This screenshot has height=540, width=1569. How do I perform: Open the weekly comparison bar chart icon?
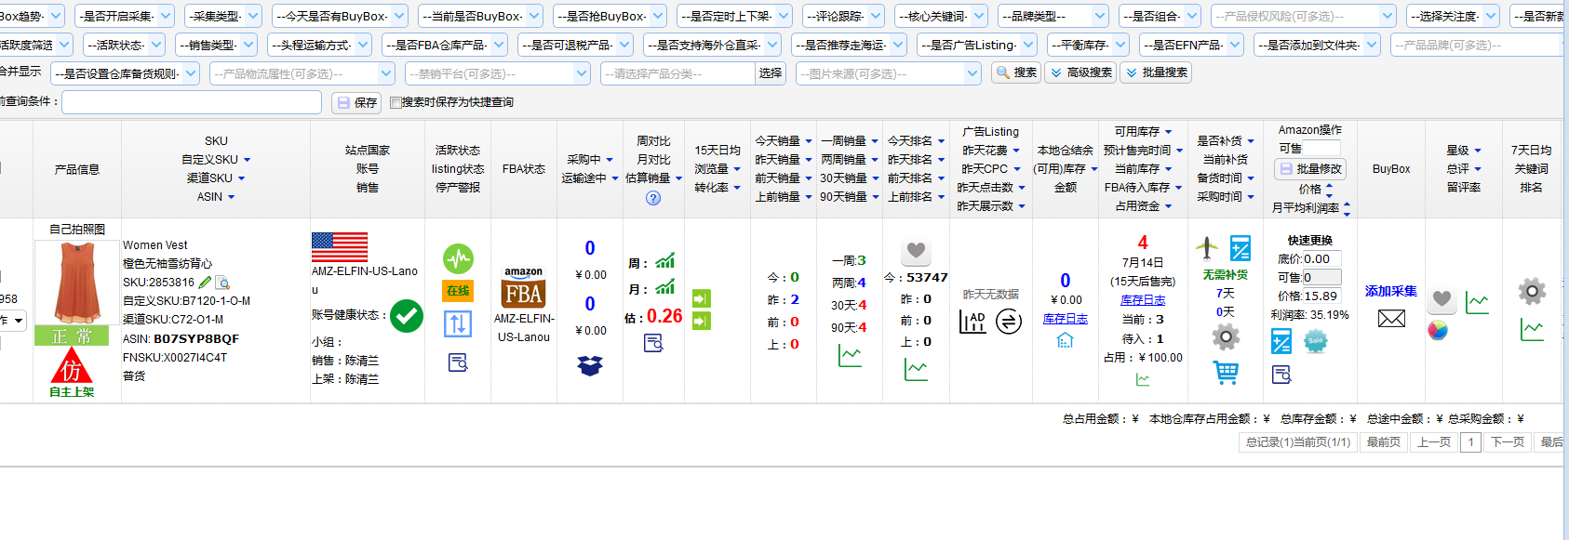(x=664, y=261)
